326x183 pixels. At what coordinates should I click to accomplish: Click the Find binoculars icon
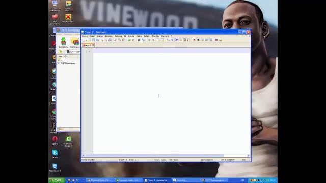(x=139, y=40)
